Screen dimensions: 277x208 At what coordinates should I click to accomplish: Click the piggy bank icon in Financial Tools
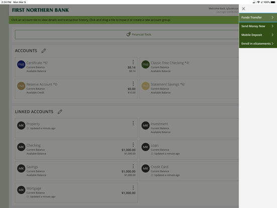(128, 34)
